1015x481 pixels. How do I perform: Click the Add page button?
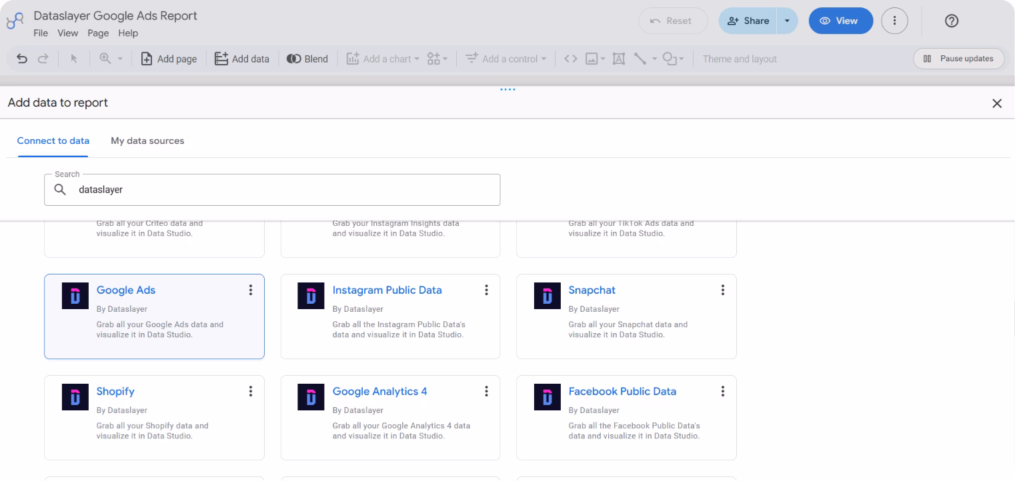(169, 59)
